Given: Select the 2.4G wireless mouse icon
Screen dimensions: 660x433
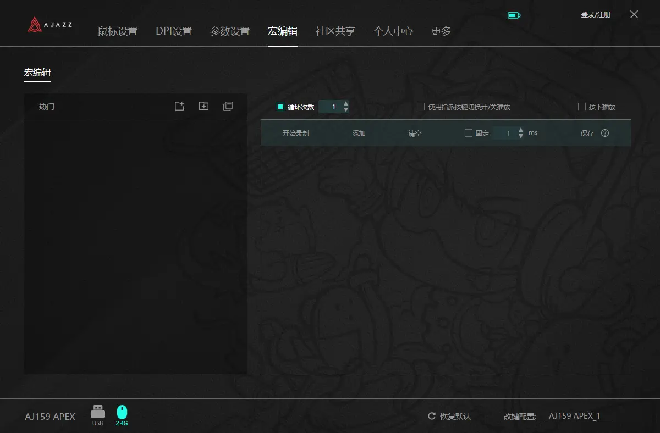Looking at the screenshot, I should tap(121, 411).
